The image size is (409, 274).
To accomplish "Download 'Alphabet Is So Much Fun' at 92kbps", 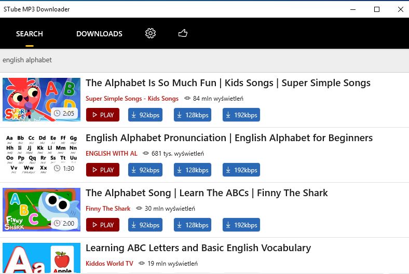I will click(x=145, y=115).
